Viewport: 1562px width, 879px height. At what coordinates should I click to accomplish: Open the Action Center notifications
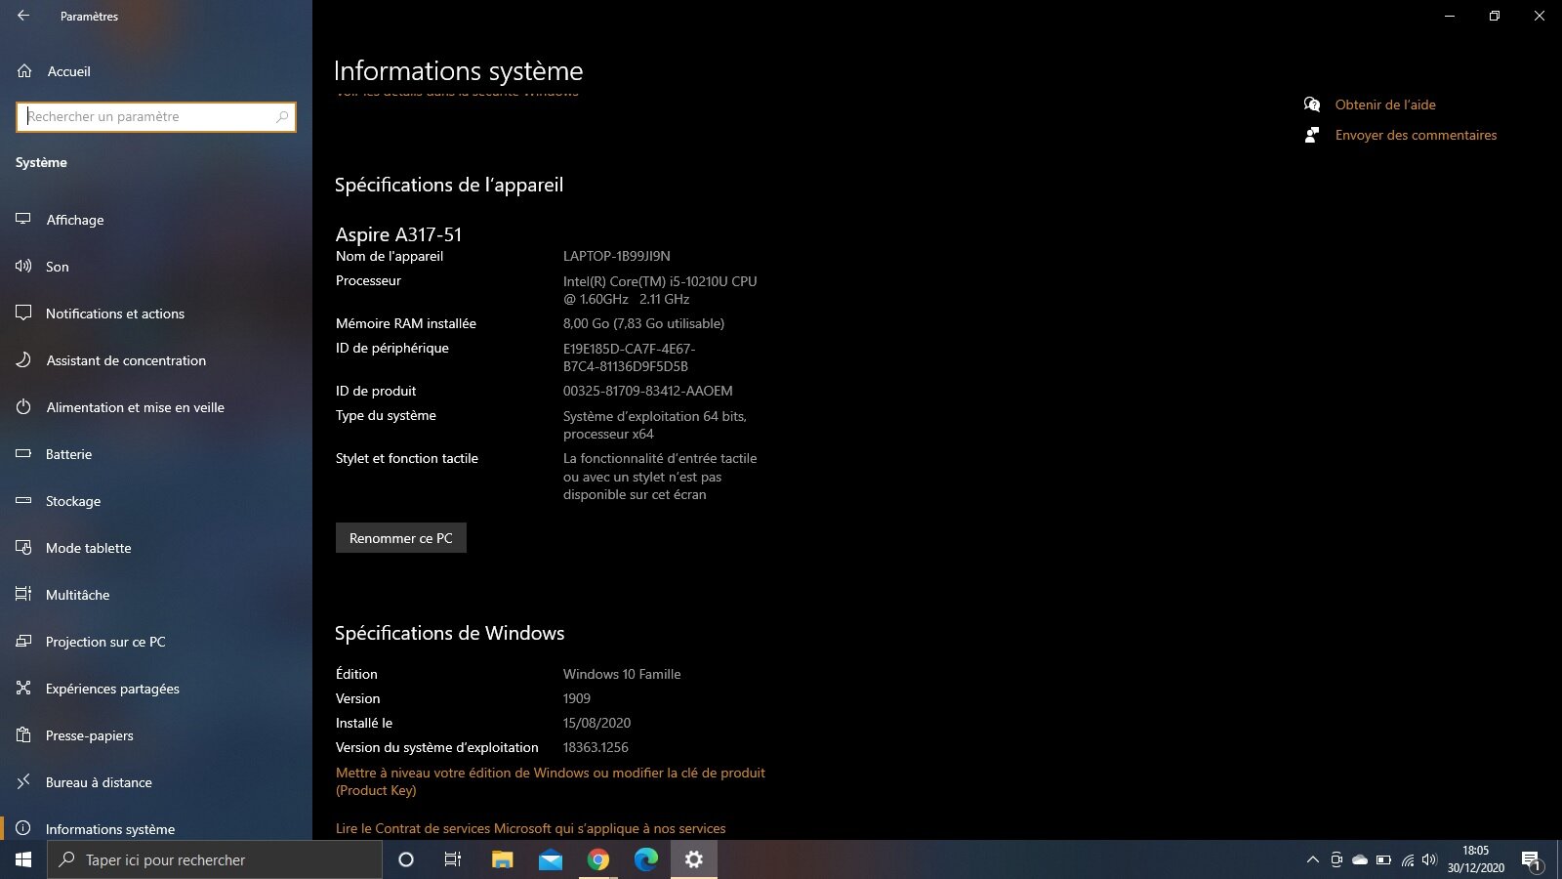tap(1532, 859)
